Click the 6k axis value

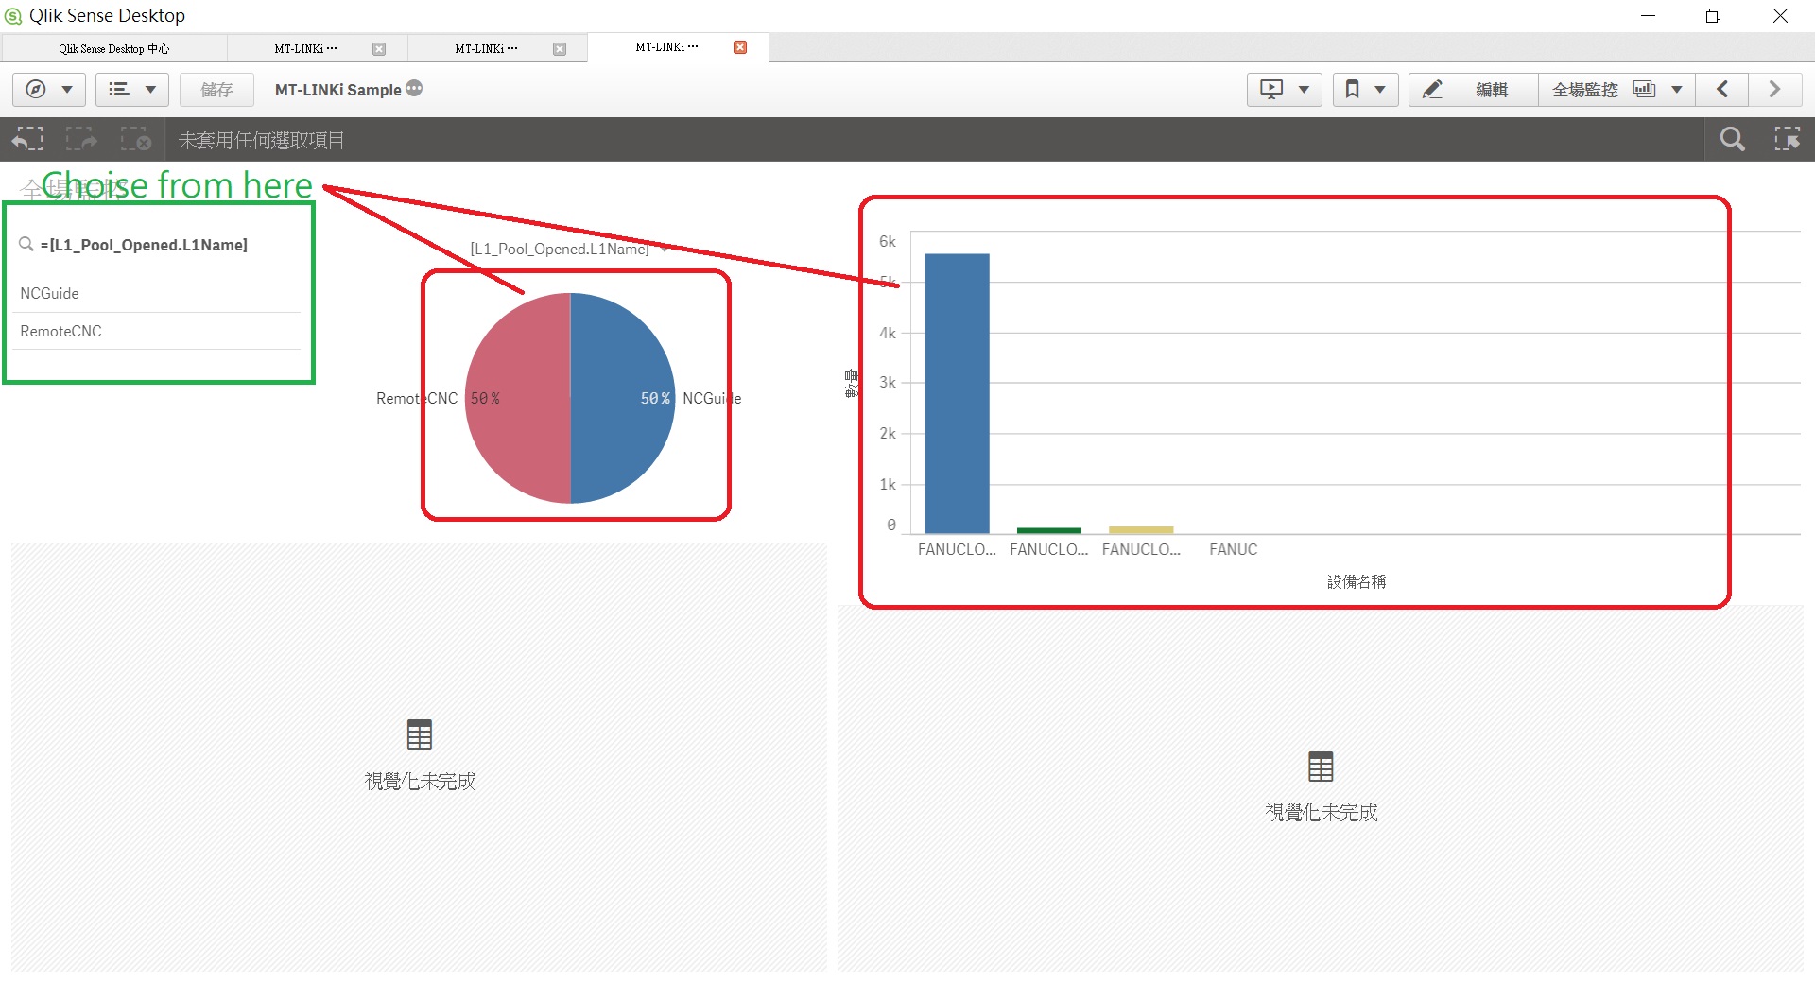click(887, 241)
